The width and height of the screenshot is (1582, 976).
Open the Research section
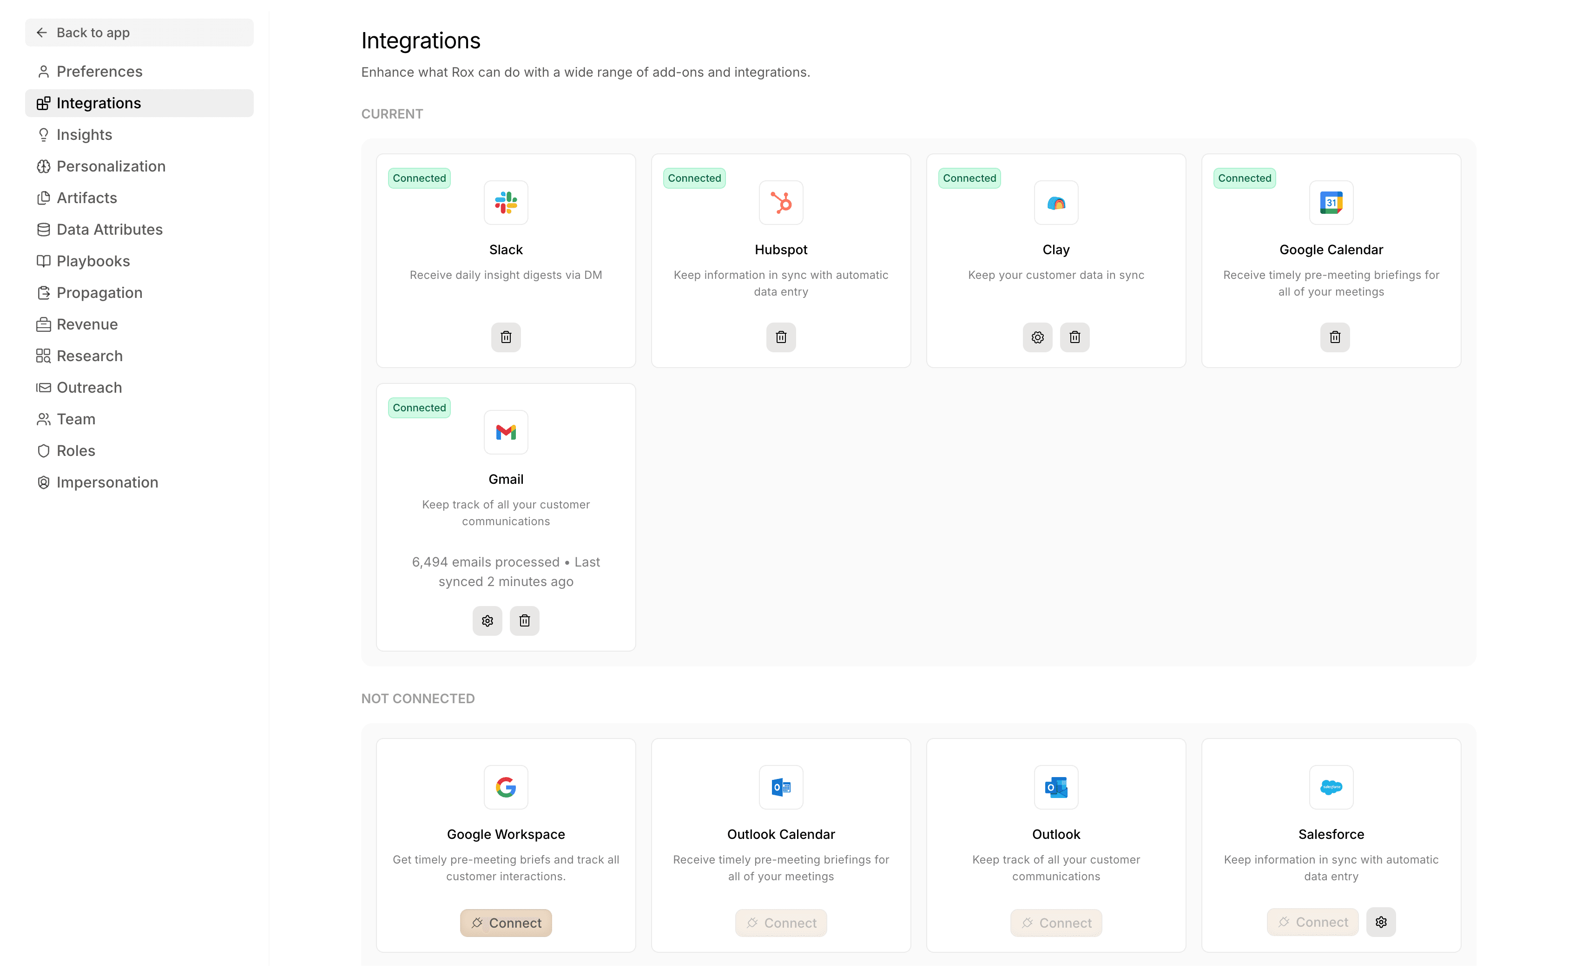89,356
